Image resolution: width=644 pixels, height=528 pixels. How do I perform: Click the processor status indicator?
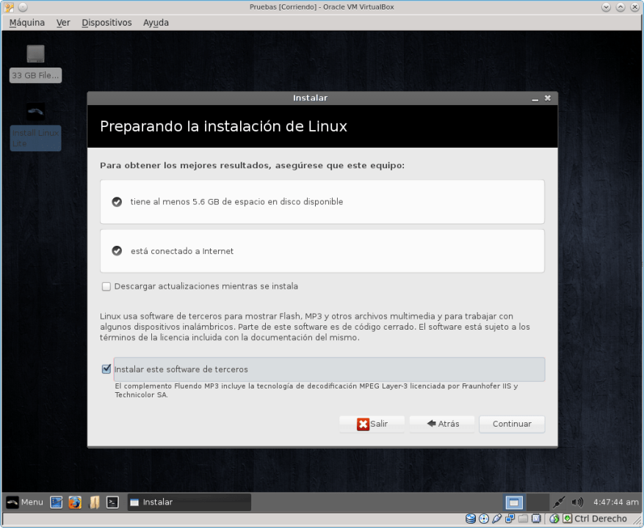536,518
